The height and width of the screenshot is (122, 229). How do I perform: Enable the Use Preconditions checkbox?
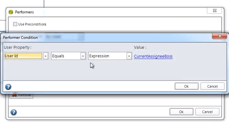[15, 24]
